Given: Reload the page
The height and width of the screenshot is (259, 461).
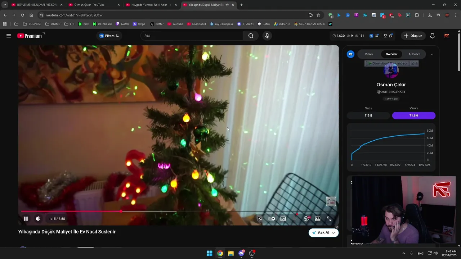Looking at the screenshot, I should [22, 15].
